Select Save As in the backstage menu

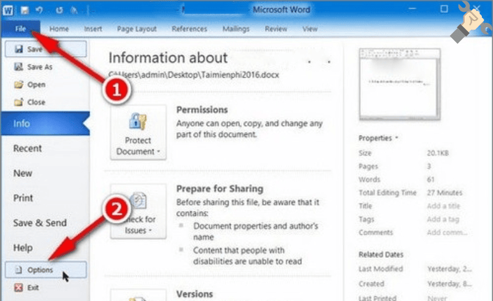click(x=39, y=67)
